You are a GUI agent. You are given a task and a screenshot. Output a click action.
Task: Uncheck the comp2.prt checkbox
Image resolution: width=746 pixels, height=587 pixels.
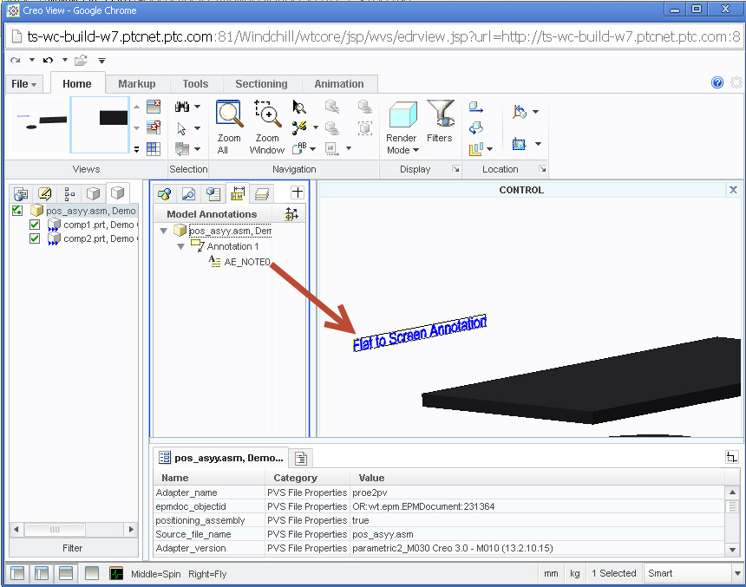pos(36,238)
